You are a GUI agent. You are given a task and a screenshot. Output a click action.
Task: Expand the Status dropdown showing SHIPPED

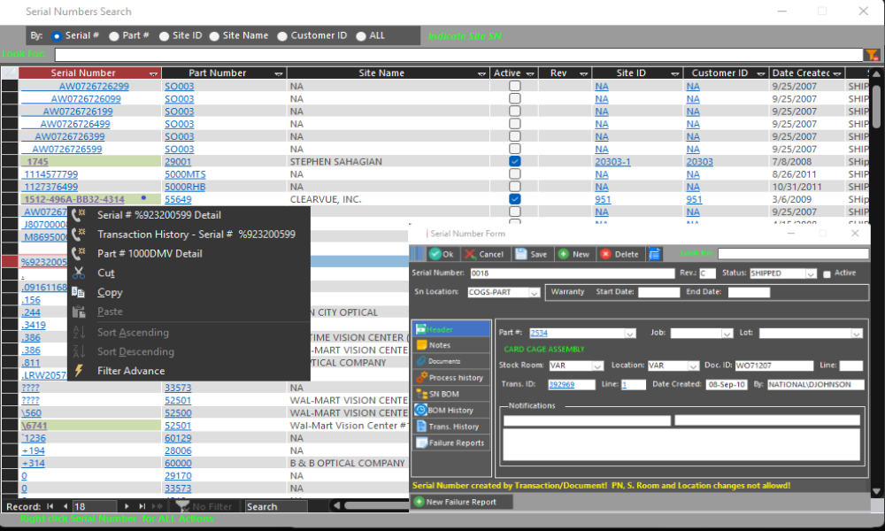click(810, 273)
